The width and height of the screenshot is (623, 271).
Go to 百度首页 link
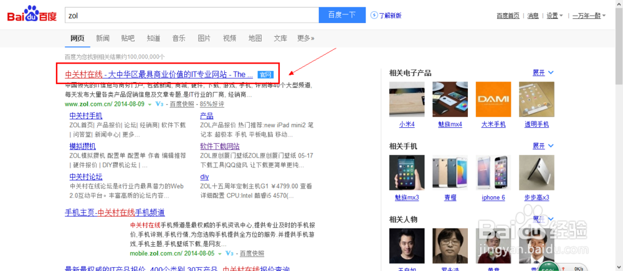click(508, 16)
